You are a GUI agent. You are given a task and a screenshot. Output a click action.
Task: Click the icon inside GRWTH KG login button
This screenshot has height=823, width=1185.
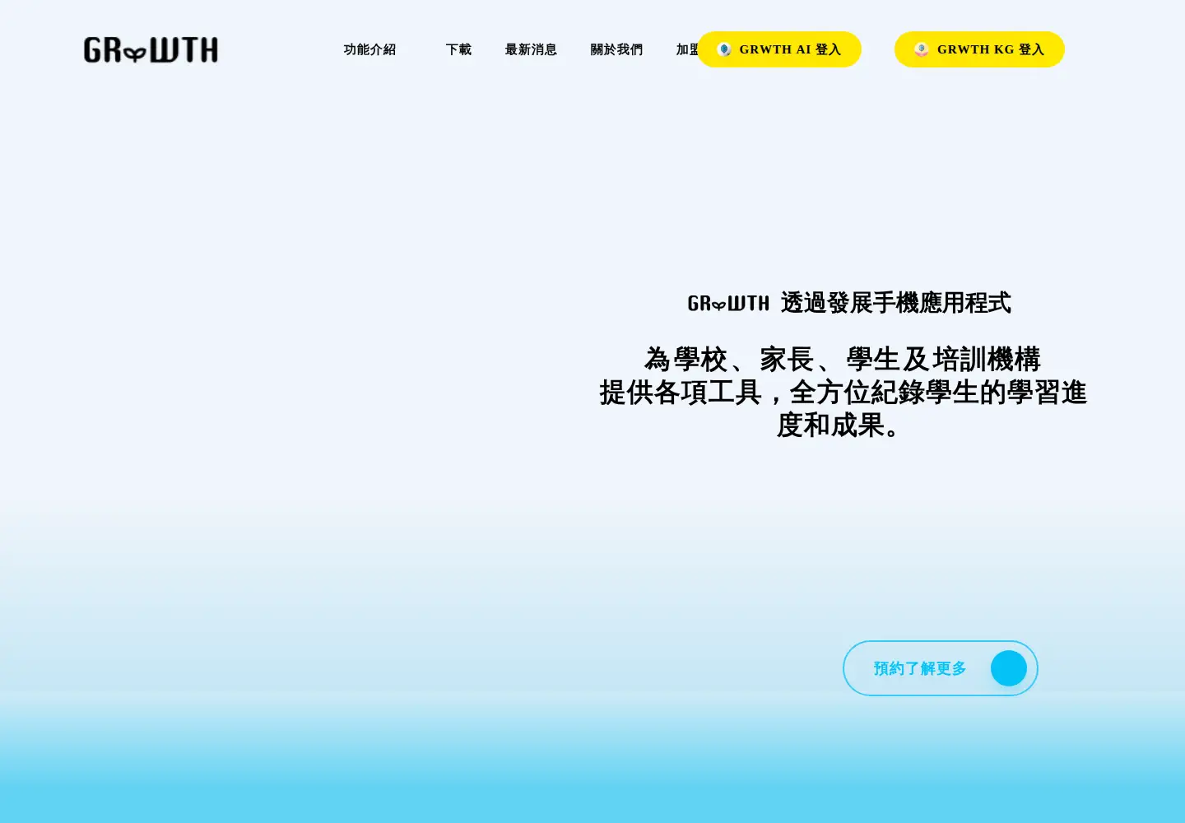click(922, 49)
